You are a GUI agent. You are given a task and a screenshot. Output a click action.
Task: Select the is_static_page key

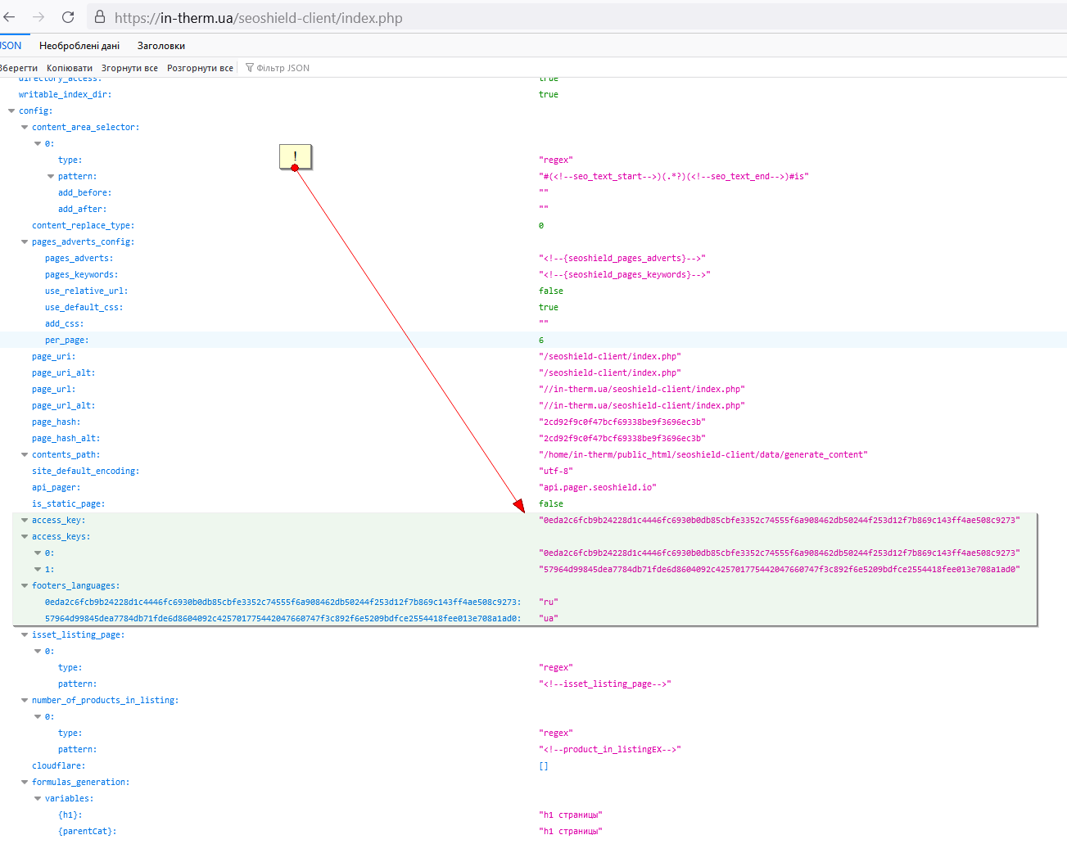[68, 504]
